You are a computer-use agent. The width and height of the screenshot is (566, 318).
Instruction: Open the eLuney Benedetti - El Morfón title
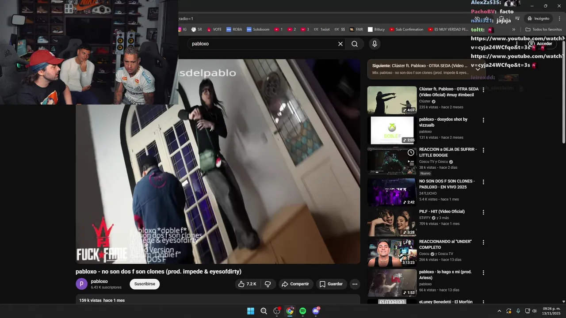(x=446, y=302)
